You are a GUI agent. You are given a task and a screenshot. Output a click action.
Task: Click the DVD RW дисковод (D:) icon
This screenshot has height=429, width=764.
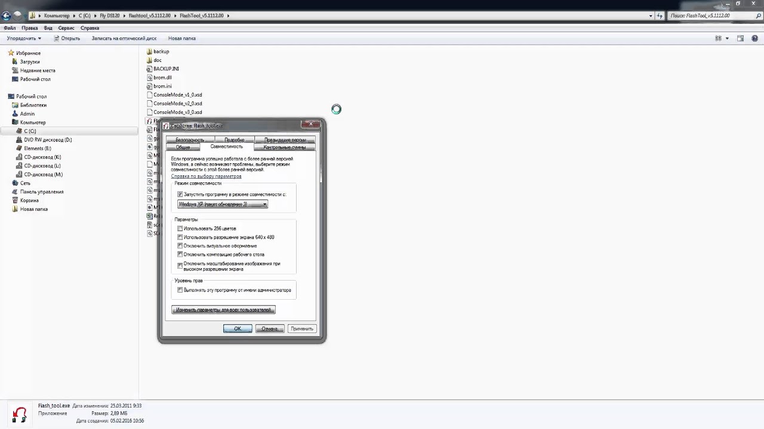[x=20, y=139]
